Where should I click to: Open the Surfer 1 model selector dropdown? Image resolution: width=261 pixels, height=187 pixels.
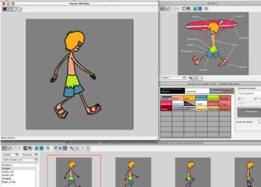coord(173,78)
